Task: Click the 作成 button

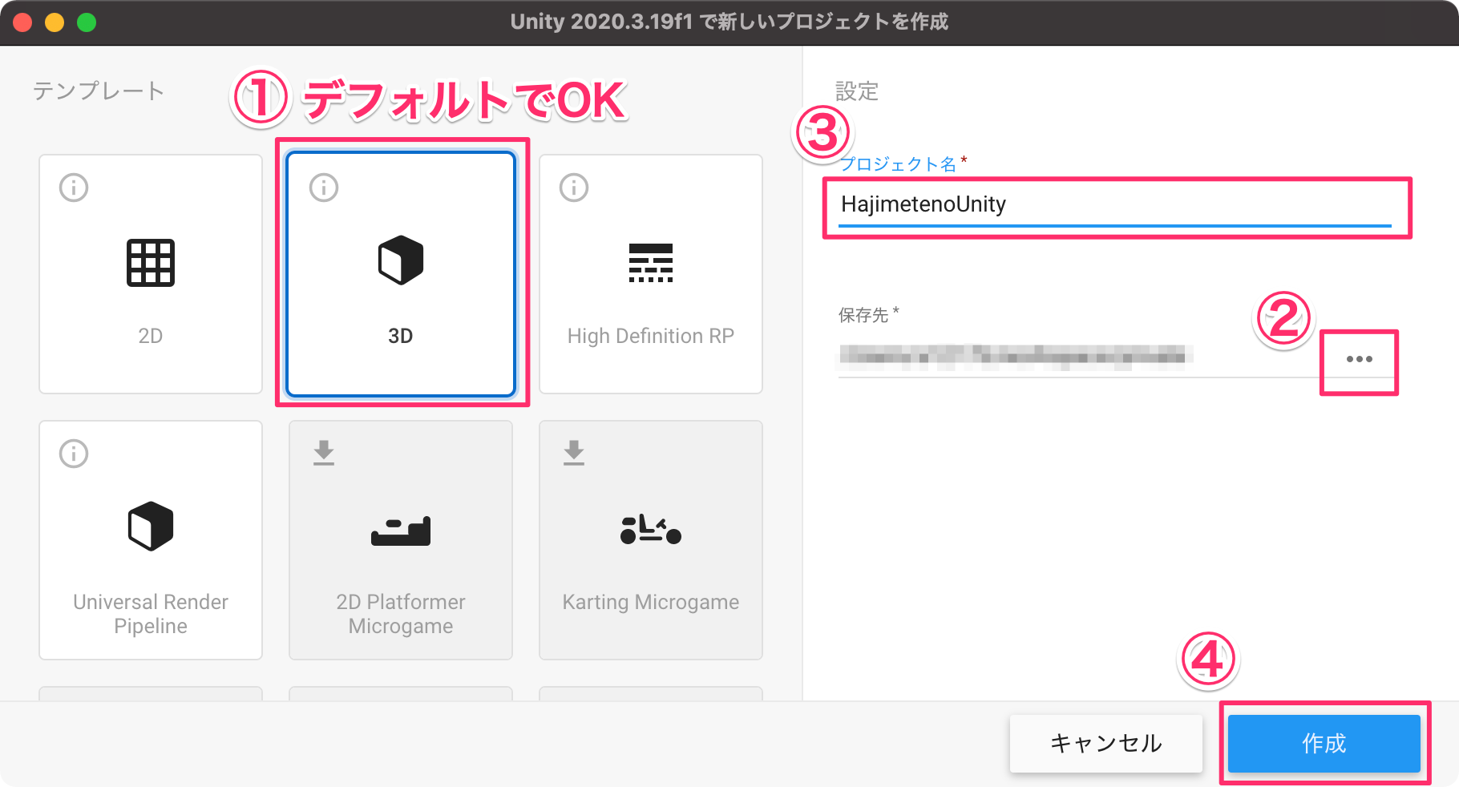Action: (x=1324, y=744)
